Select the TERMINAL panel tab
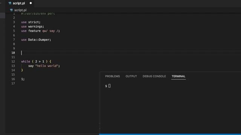241x135 pixels. pyautogui.click(x=178, y=76)
